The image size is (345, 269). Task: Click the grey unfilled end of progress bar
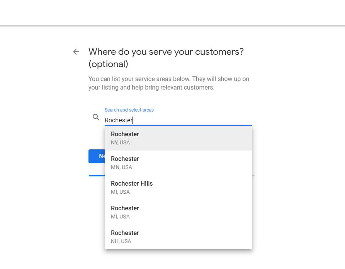pos(253,176)
